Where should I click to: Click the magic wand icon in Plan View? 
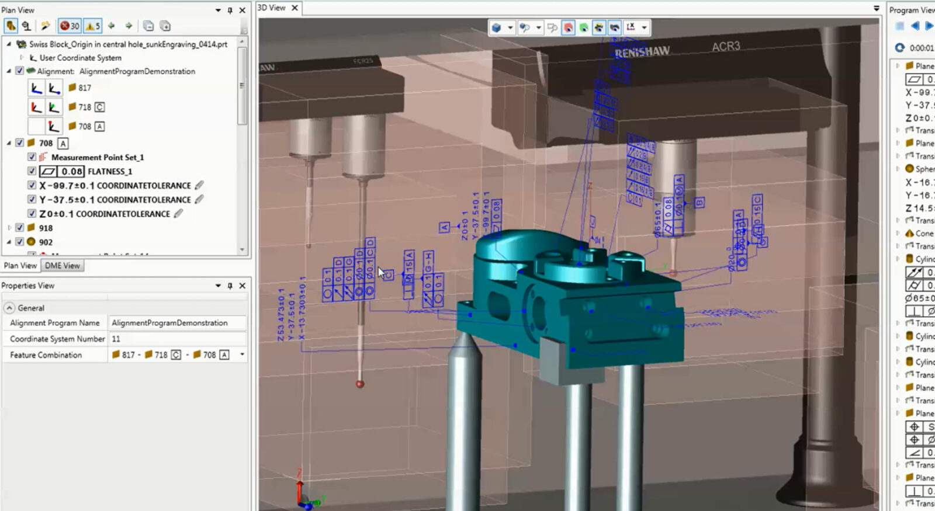(x=45, y=26)
